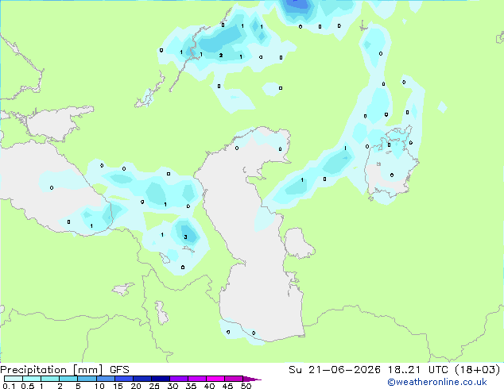This screenshot has height=389, width=504.
Task: Select the legend swatch between 5 and 10
Action: tap(87, 379)
